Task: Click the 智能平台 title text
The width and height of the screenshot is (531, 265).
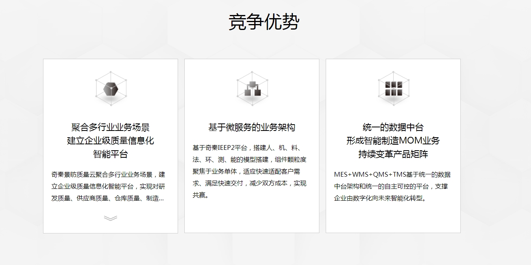Action: (x=111, y=154)
